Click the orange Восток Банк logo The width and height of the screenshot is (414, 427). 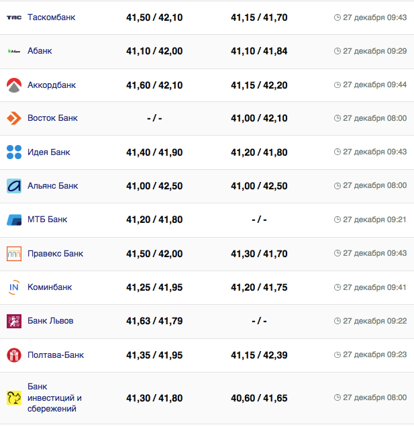point(14,118)
